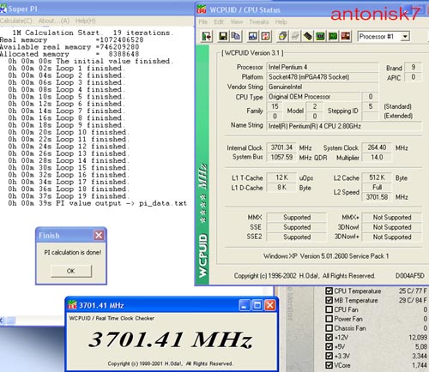This screenshot has height=372, width=429.
Task: Click the green monitor toolbar icon
Action: click(x=320, y=36)
